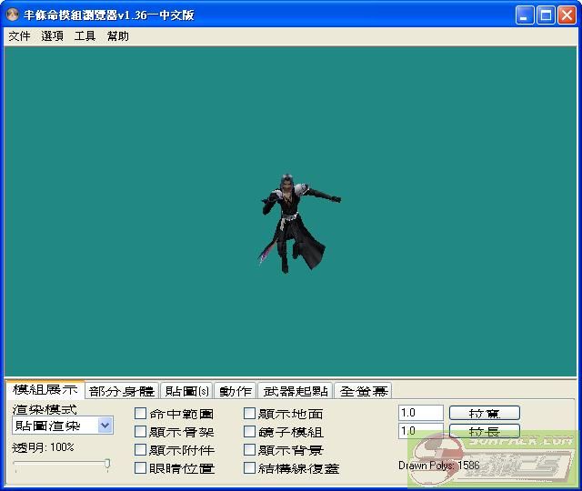582x491 pixels.
Task: Open the 幫助 menu
Action: coord(117,36)
